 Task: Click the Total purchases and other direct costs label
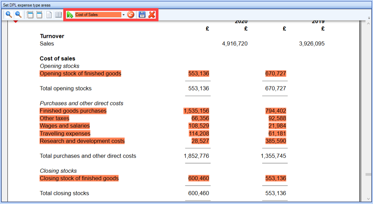coord(88,156)
